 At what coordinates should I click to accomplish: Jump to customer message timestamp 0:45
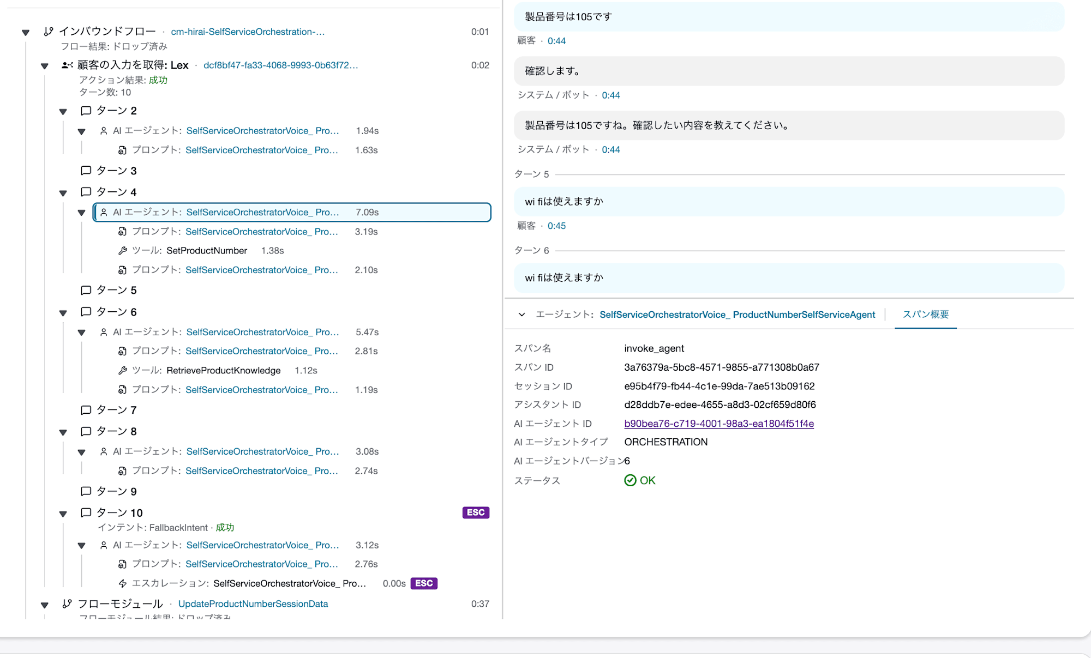[x=557, y=226]
